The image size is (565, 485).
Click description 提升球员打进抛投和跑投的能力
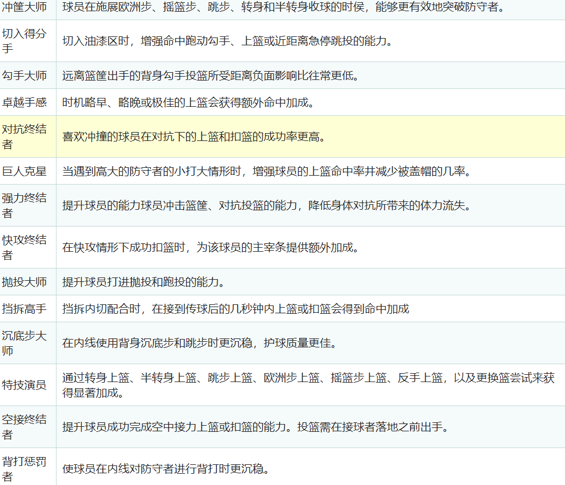click(x=143, y=281)
